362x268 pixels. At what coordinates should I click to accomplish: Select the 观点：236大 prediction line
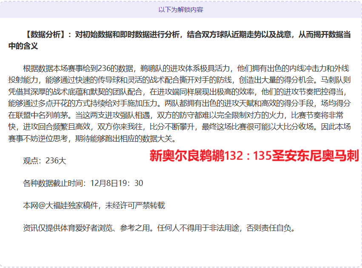tap(45, 161)
